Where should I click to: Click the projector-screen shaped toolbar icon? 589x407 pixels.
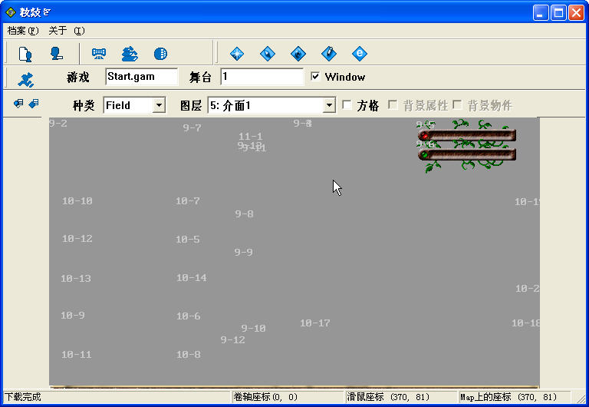click(99, 54)
